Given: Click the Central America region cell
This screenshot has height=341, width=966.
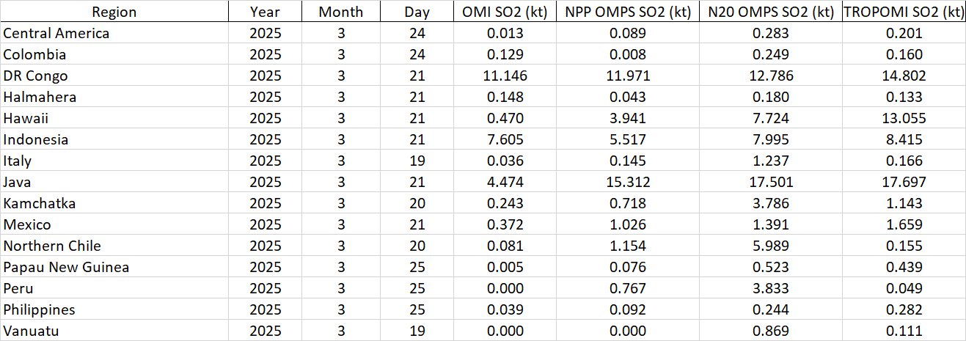Looking at the screenshot, I should point(56,33).
